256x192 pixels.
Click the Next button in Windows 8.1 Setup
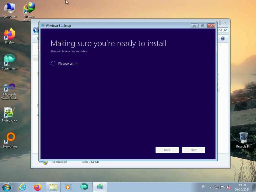tap(193, 150)
